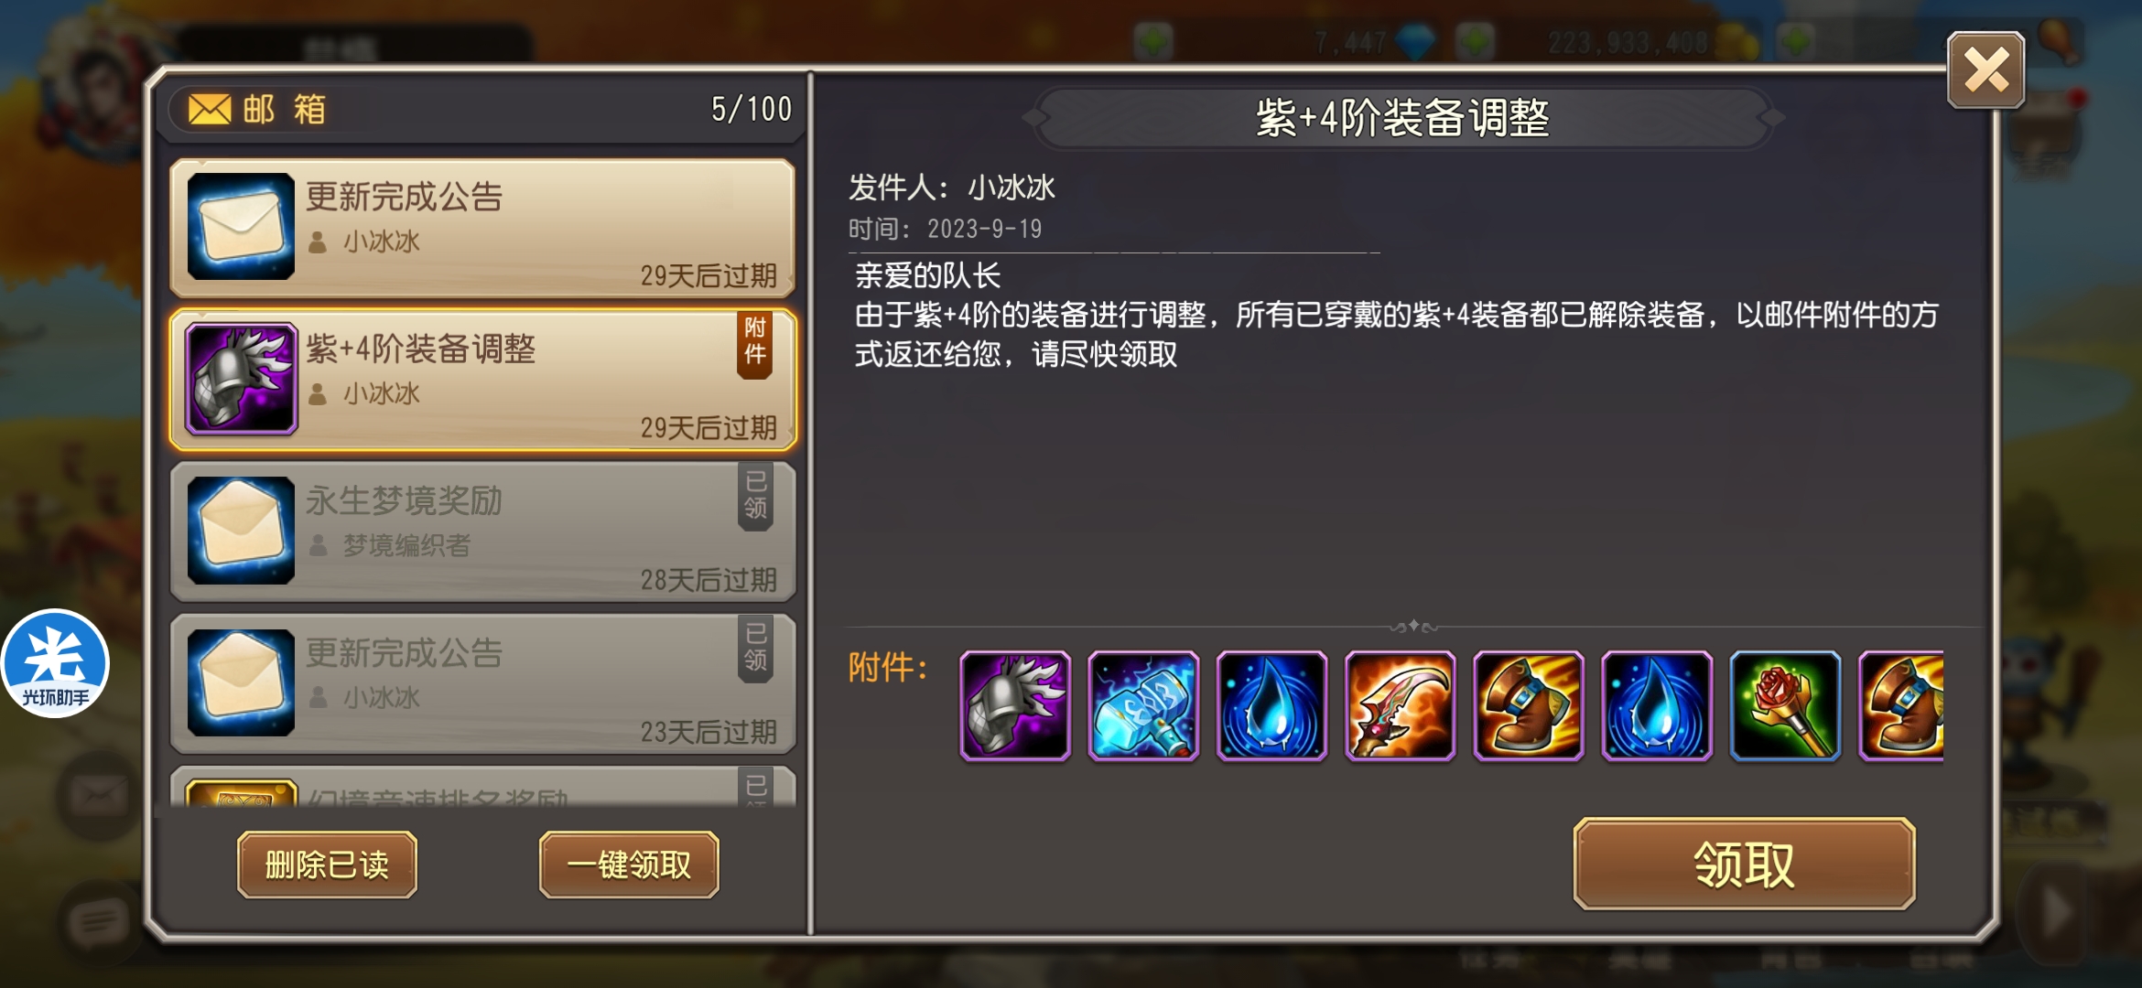The image size is (2142, 988).
Task: Open the top 更新完成公告 mail
Action: pyautogui.click(x=482, y=228)
